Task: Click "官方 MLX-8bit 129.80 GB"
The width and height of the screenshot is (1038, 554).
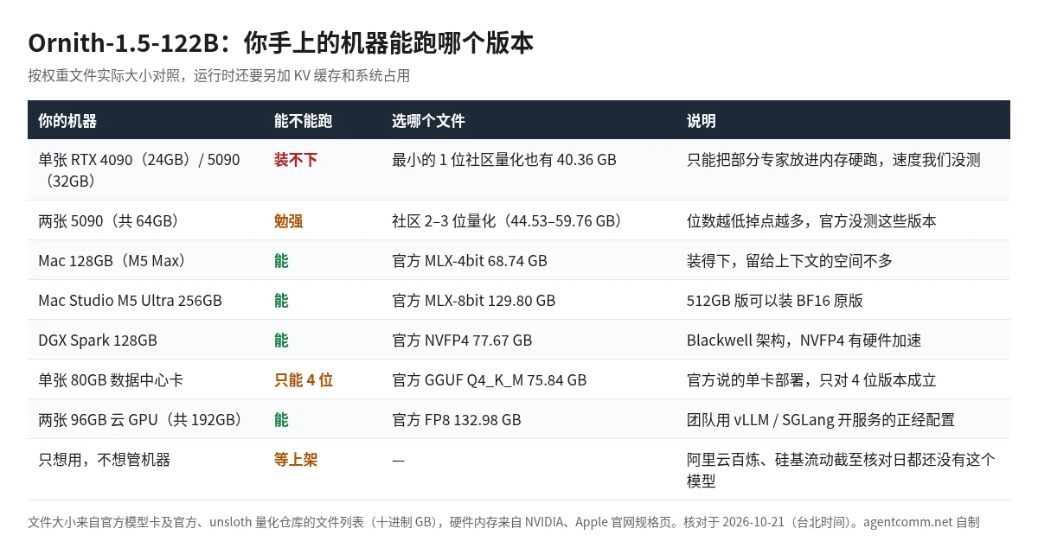Action: [474, 300]
